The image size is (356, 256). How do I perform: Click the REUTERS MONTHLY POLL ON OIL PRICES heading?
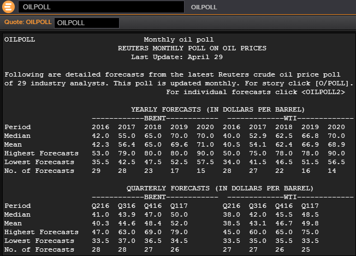[x=192, y=48]
